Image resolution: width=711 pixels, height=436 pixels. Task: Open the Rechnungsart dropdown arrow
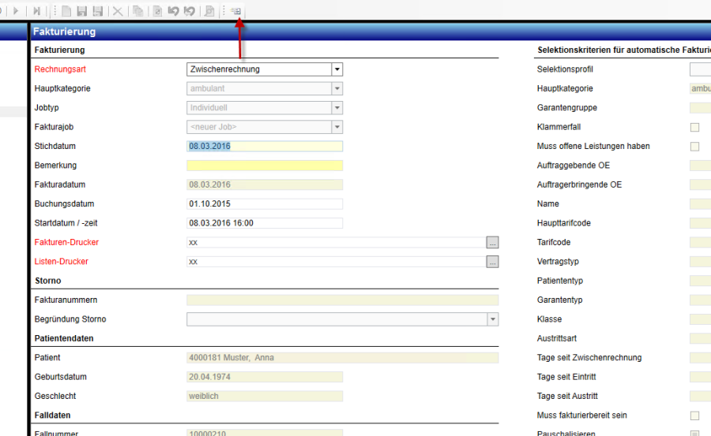tap(337, 69)
